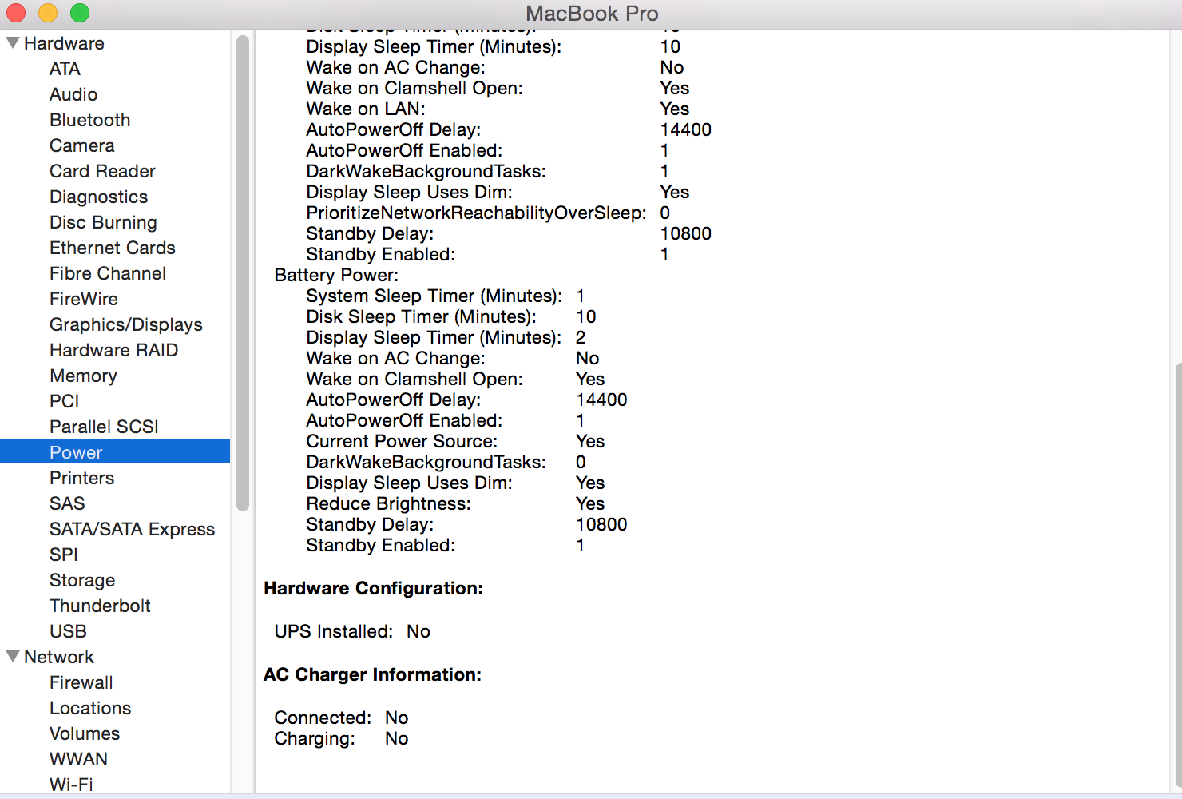Select WWAN under Network
The width and height of the screenshot is (1182, 799).
pyautogui.click(x=78, y=759)
